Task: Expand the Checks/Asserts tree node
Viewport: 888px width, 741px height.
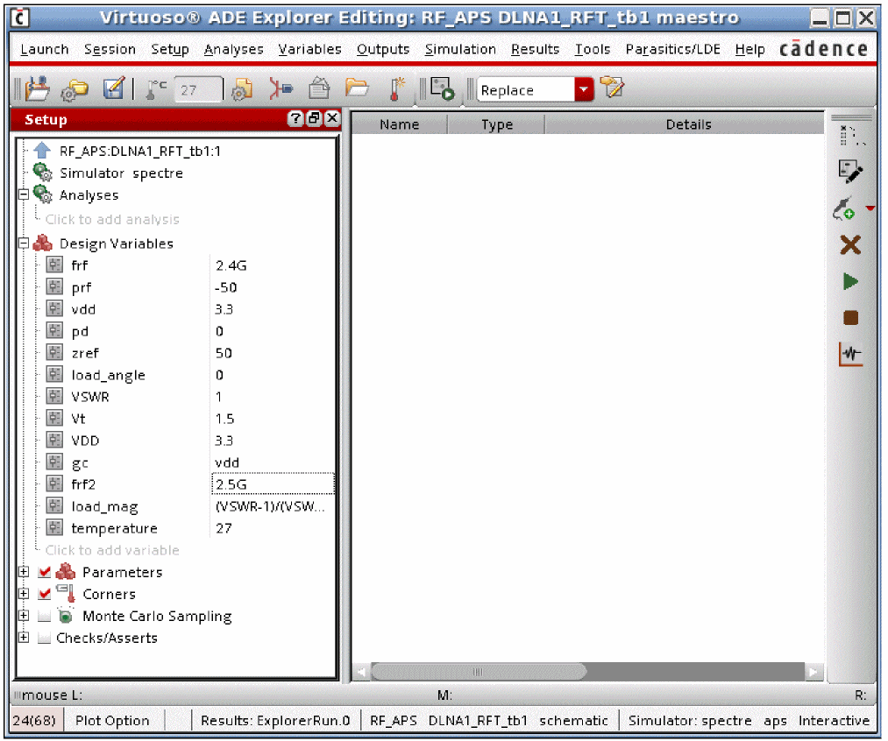Action: (x=24, y=638)
